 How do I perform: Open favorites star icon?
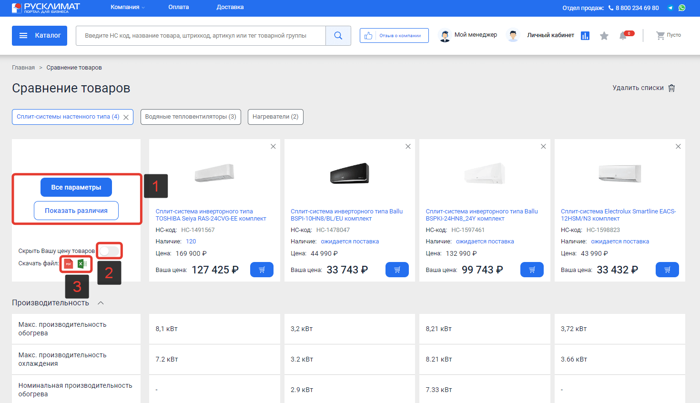(604, 36)
